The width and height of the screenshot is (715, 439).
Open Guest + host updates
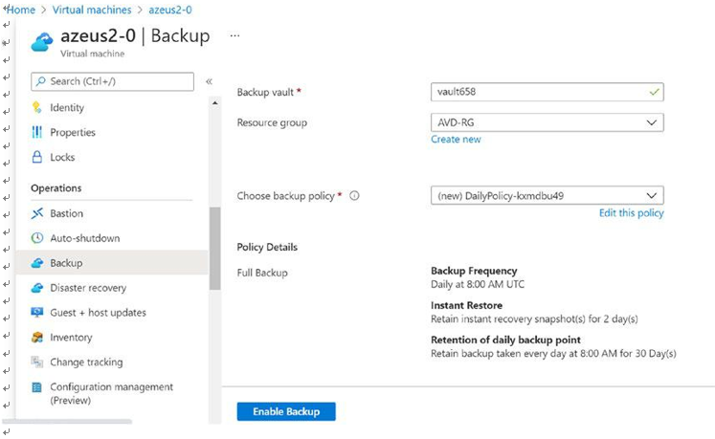click(98, 312)
